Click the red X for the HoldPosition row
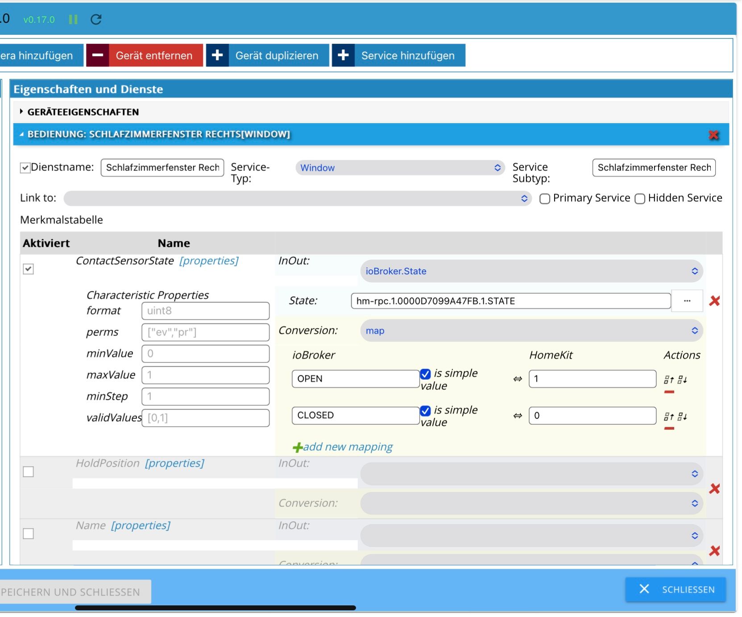Image resolution: width=742 pixels, height=617 pixels. click(x=714, y=489)
